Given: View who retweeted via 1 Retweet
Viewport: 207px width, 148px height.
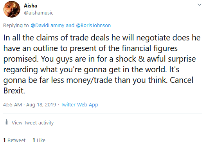Looking at the screenshot, I should click(14, 140).
